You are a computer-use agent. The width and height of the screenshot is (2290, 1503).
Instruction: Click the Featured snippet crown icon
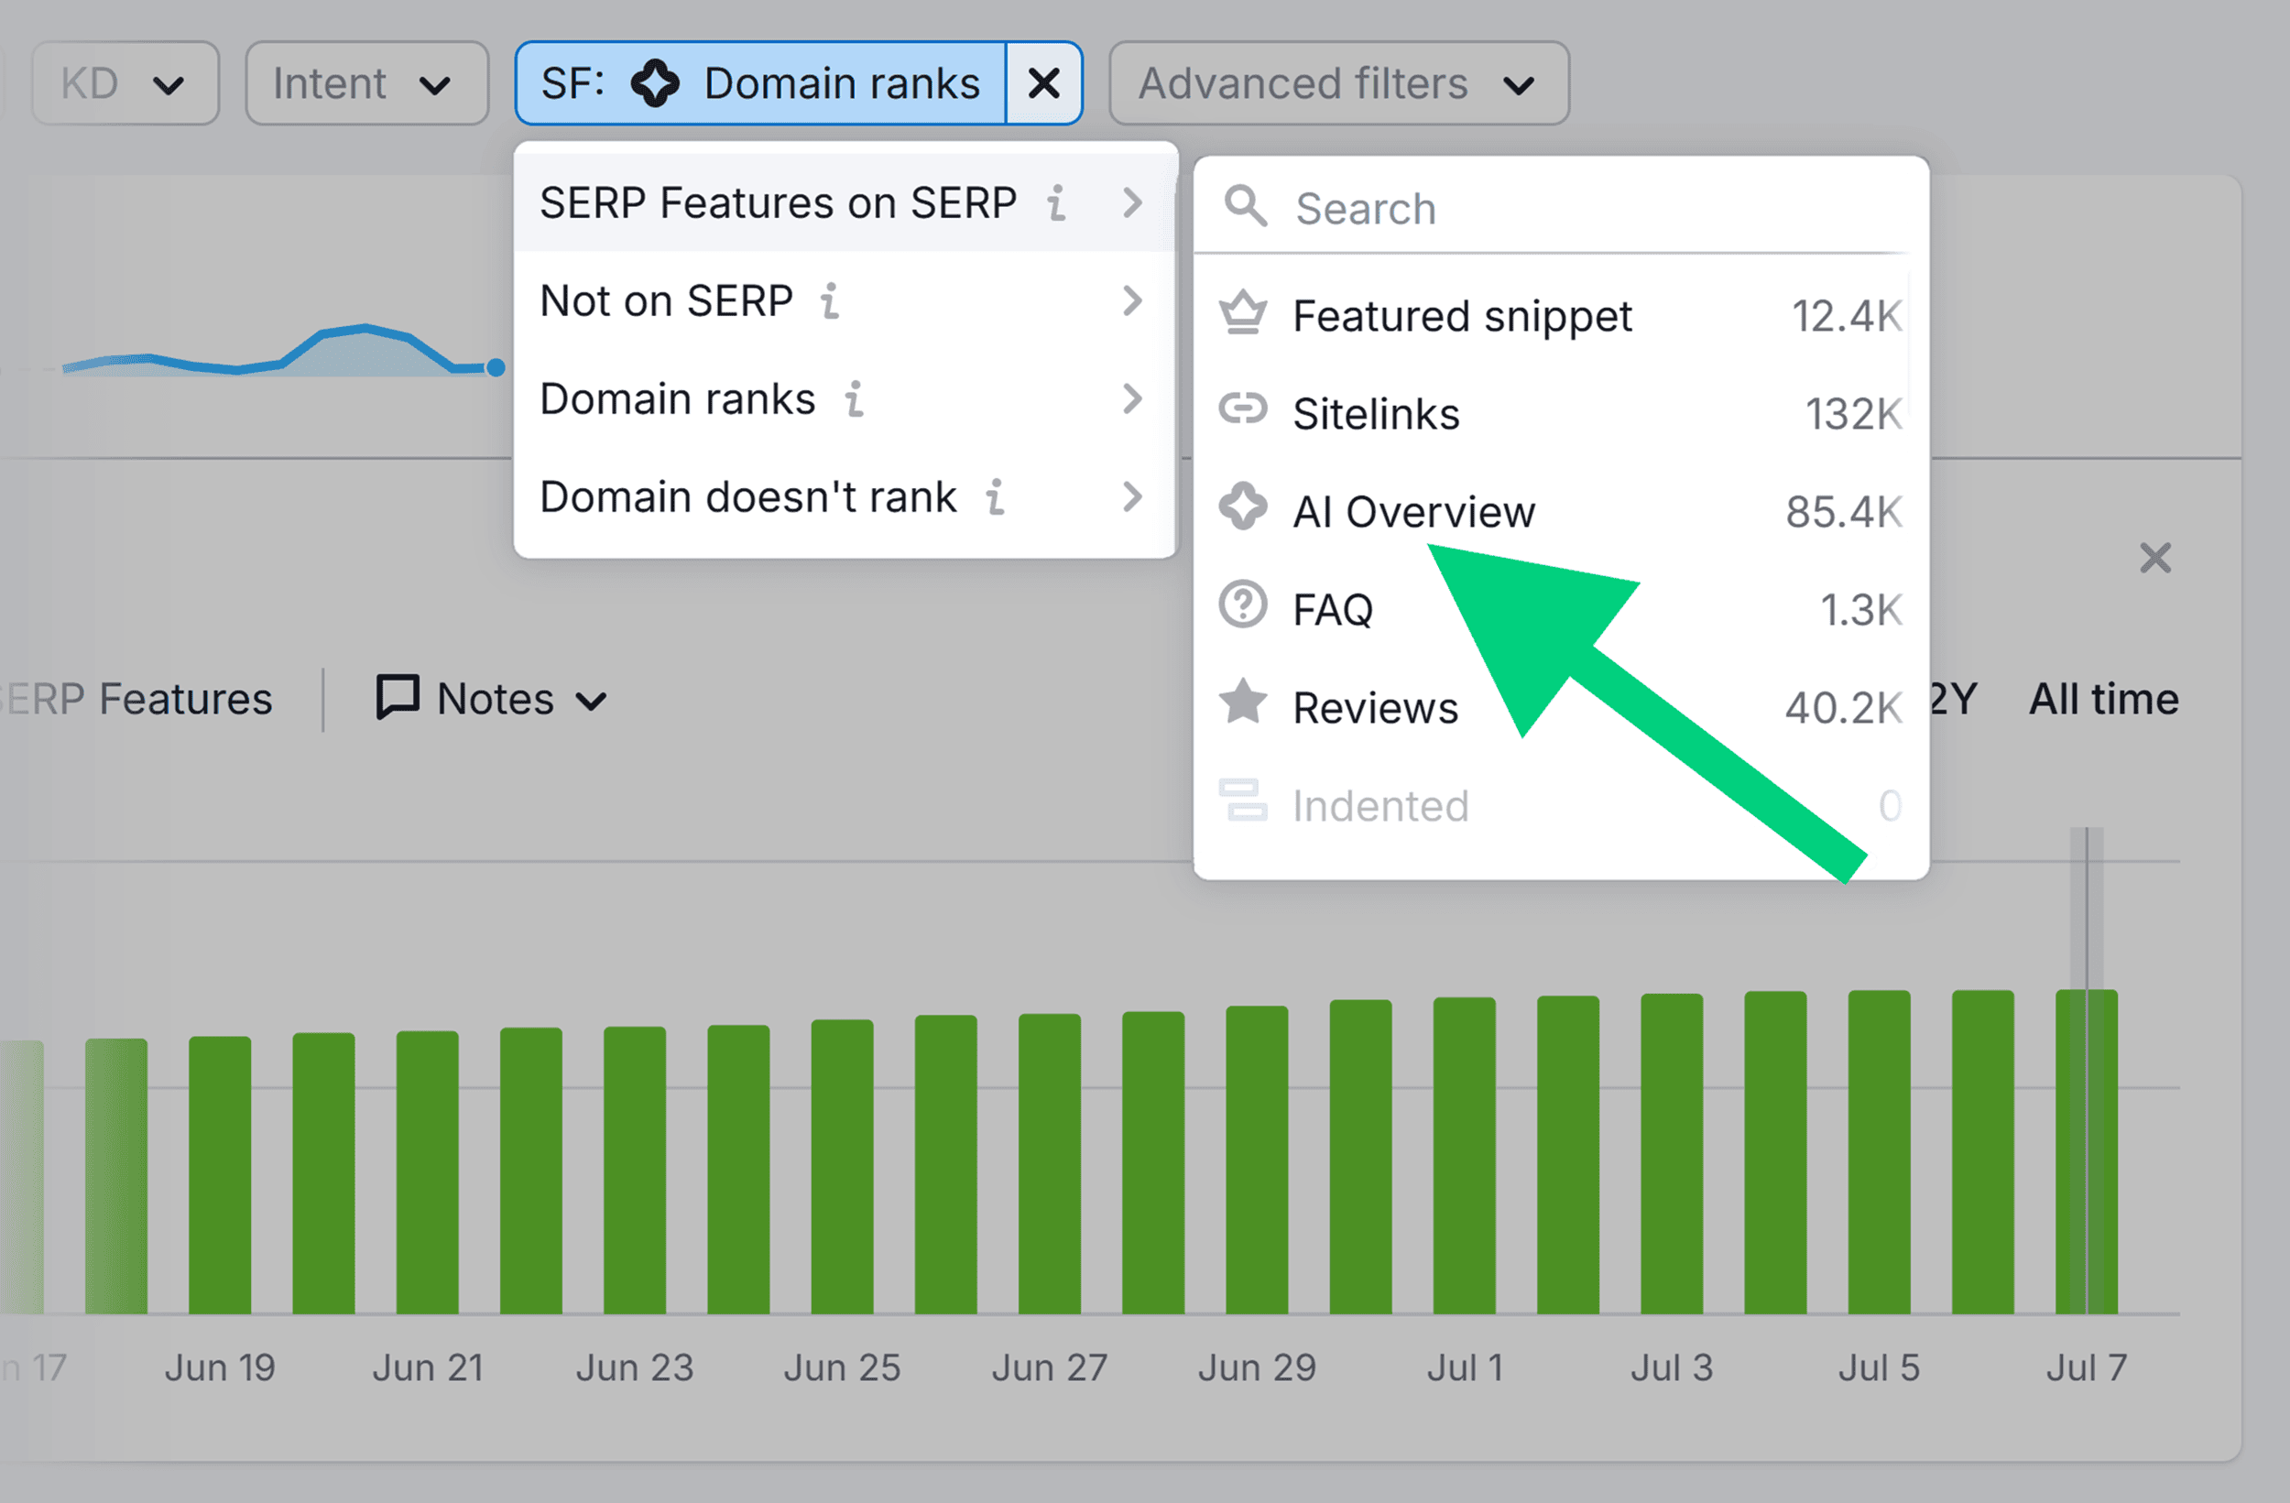coord(1242,313)
